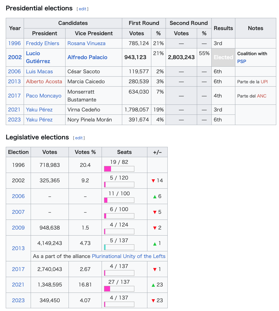Viewport: 279px width, 311px height.
Task: Click the greyed Elected results cell
Action: [223, 57]
